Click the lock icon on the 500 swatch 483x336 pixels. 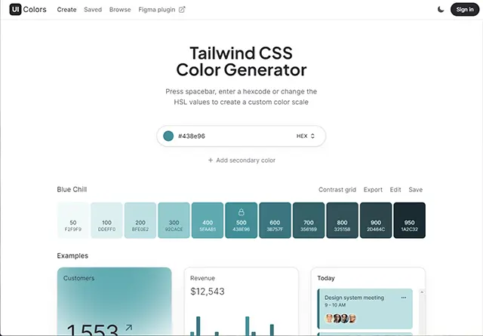[x=241, y=212]
